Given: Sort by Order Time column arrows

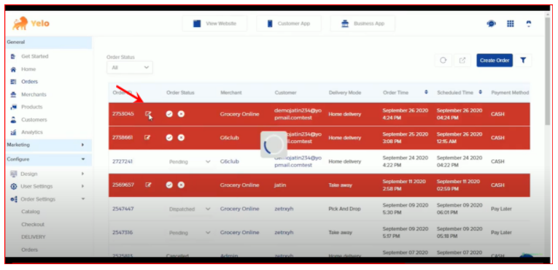Looking at the screenshot, I should point(426,92).
